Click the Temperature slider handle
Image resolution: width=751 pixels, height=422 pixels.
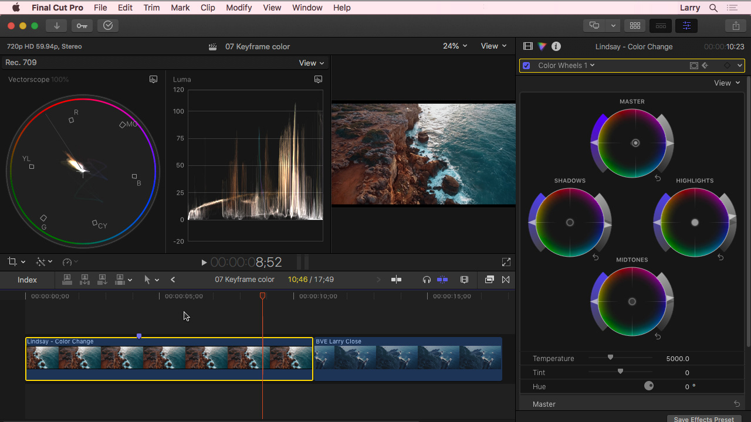[610, 357]
